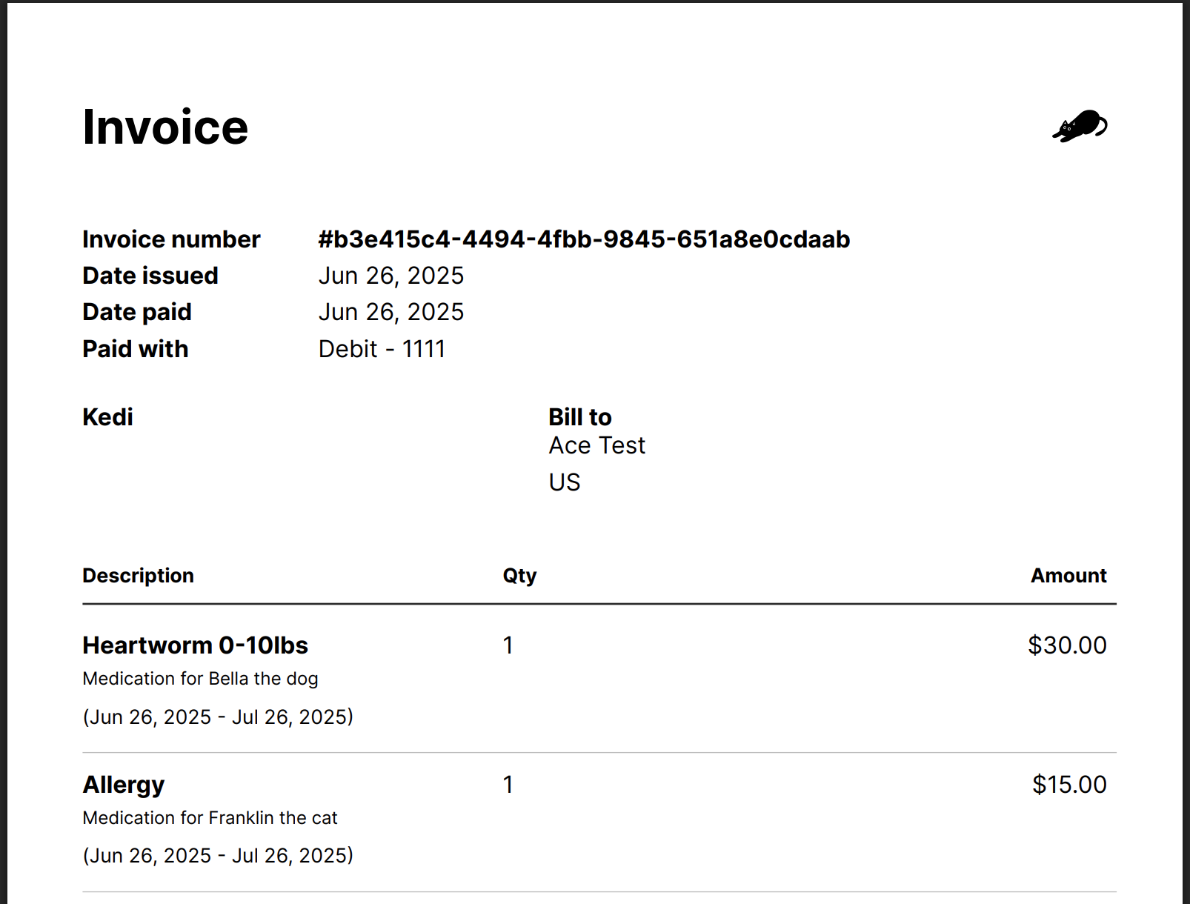This screenshot has width=1190, height=904.
Task: Click the Debit - 1111 payment text
Action: point(382,349)
